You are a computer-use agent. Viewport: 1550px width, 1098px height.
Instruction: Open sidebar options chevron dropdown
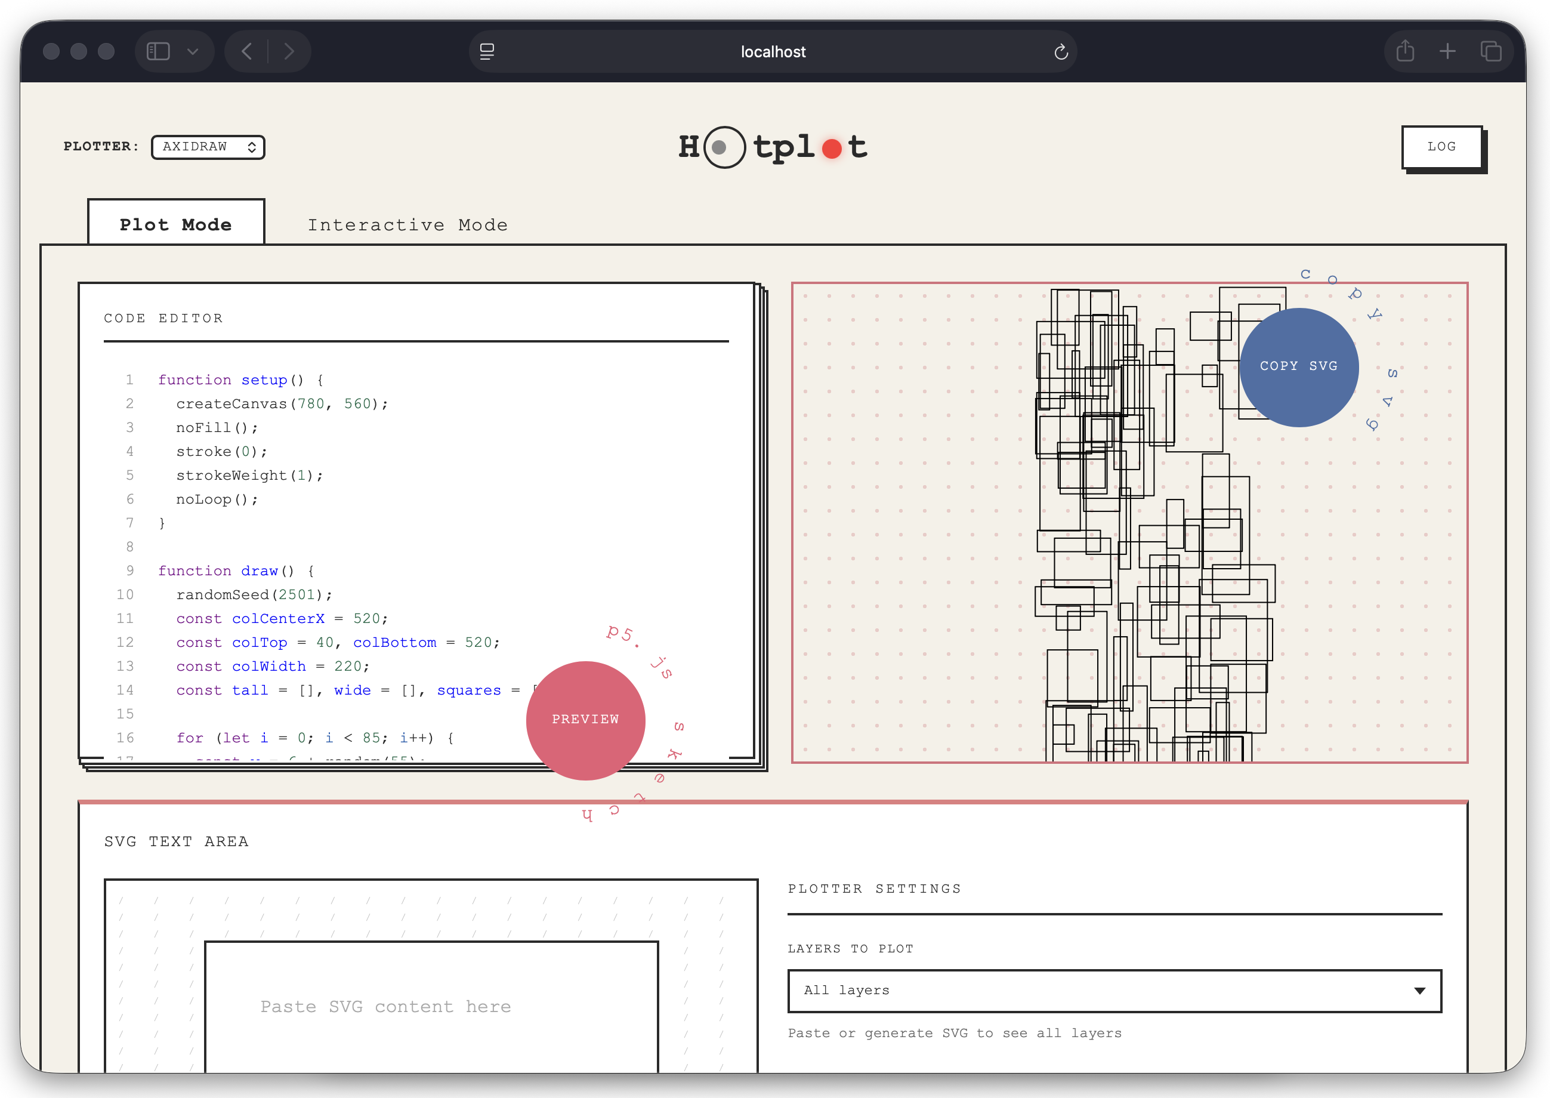pyautogui.click(x=193, y=51)
